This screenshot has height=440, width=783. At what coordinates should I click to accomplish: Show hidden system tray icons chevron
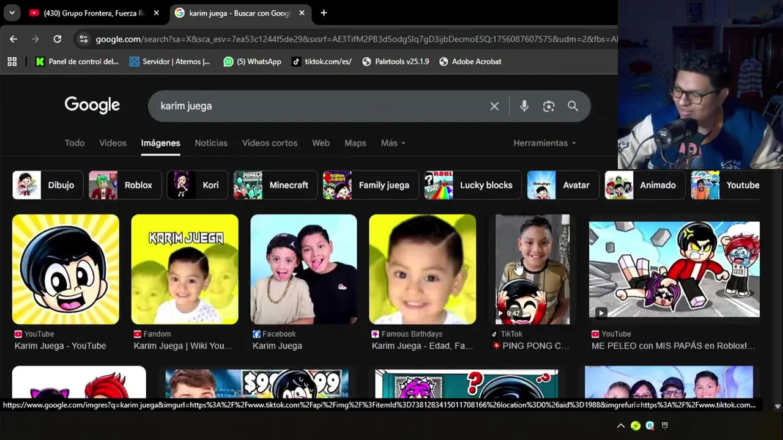[x=621, y=426]
